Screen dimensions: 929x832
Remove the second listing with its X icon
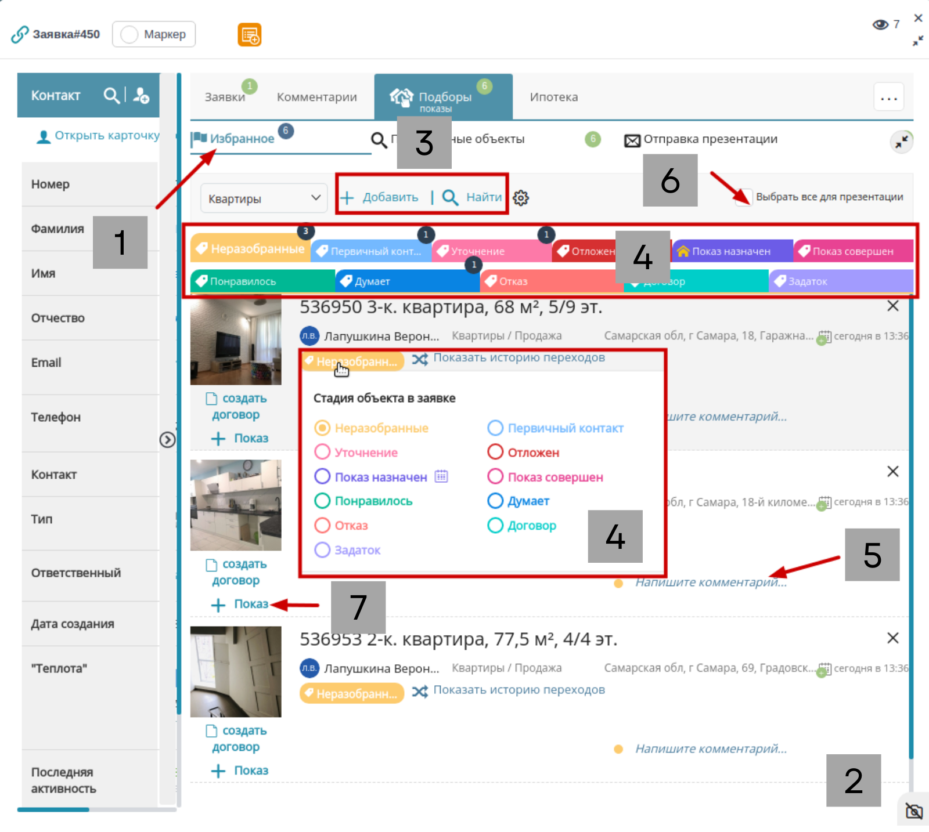coord(893,471)
